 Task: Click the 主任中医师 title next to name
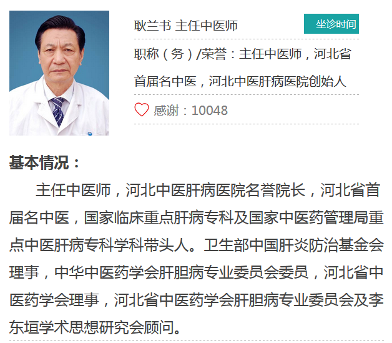click(x=206, y=26)
